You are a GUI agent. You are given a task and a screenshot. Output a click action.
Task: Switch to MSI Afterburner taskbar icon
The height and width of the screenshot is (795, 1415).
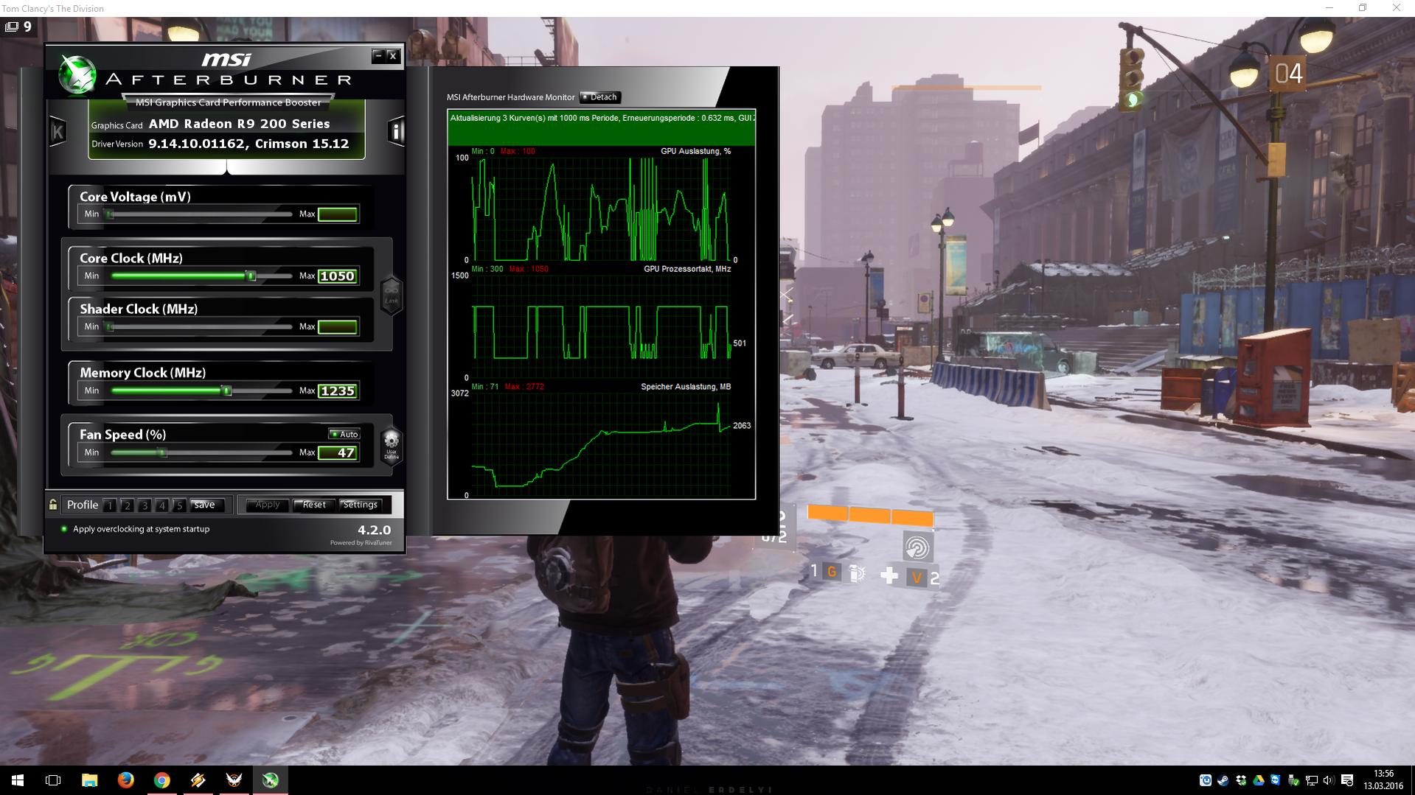[x=270, y=780]
